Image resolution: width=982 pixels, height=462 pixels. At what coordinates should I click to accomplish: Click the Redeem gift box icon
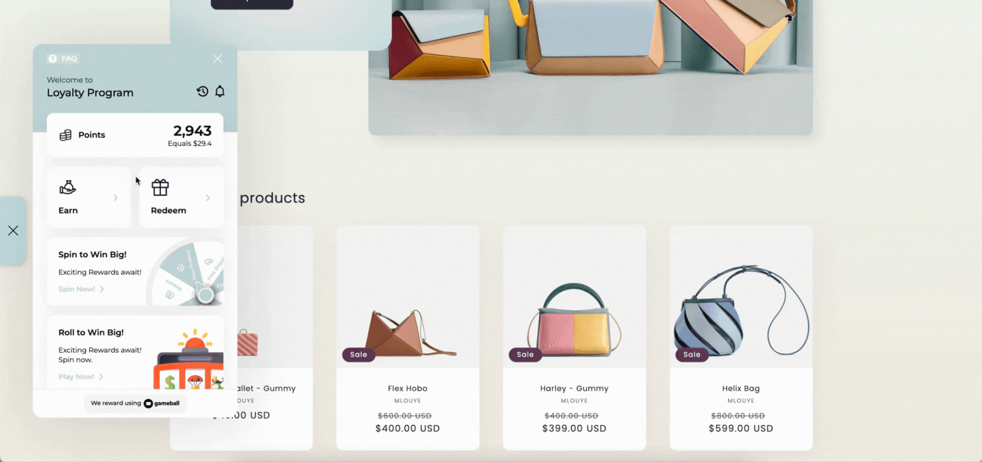pyautogui.click(x=160, y=187)
